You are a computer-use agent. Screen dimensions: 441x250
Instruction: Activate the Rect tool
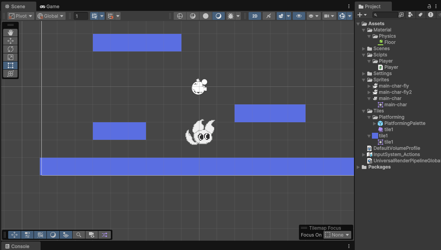point(11,65)
